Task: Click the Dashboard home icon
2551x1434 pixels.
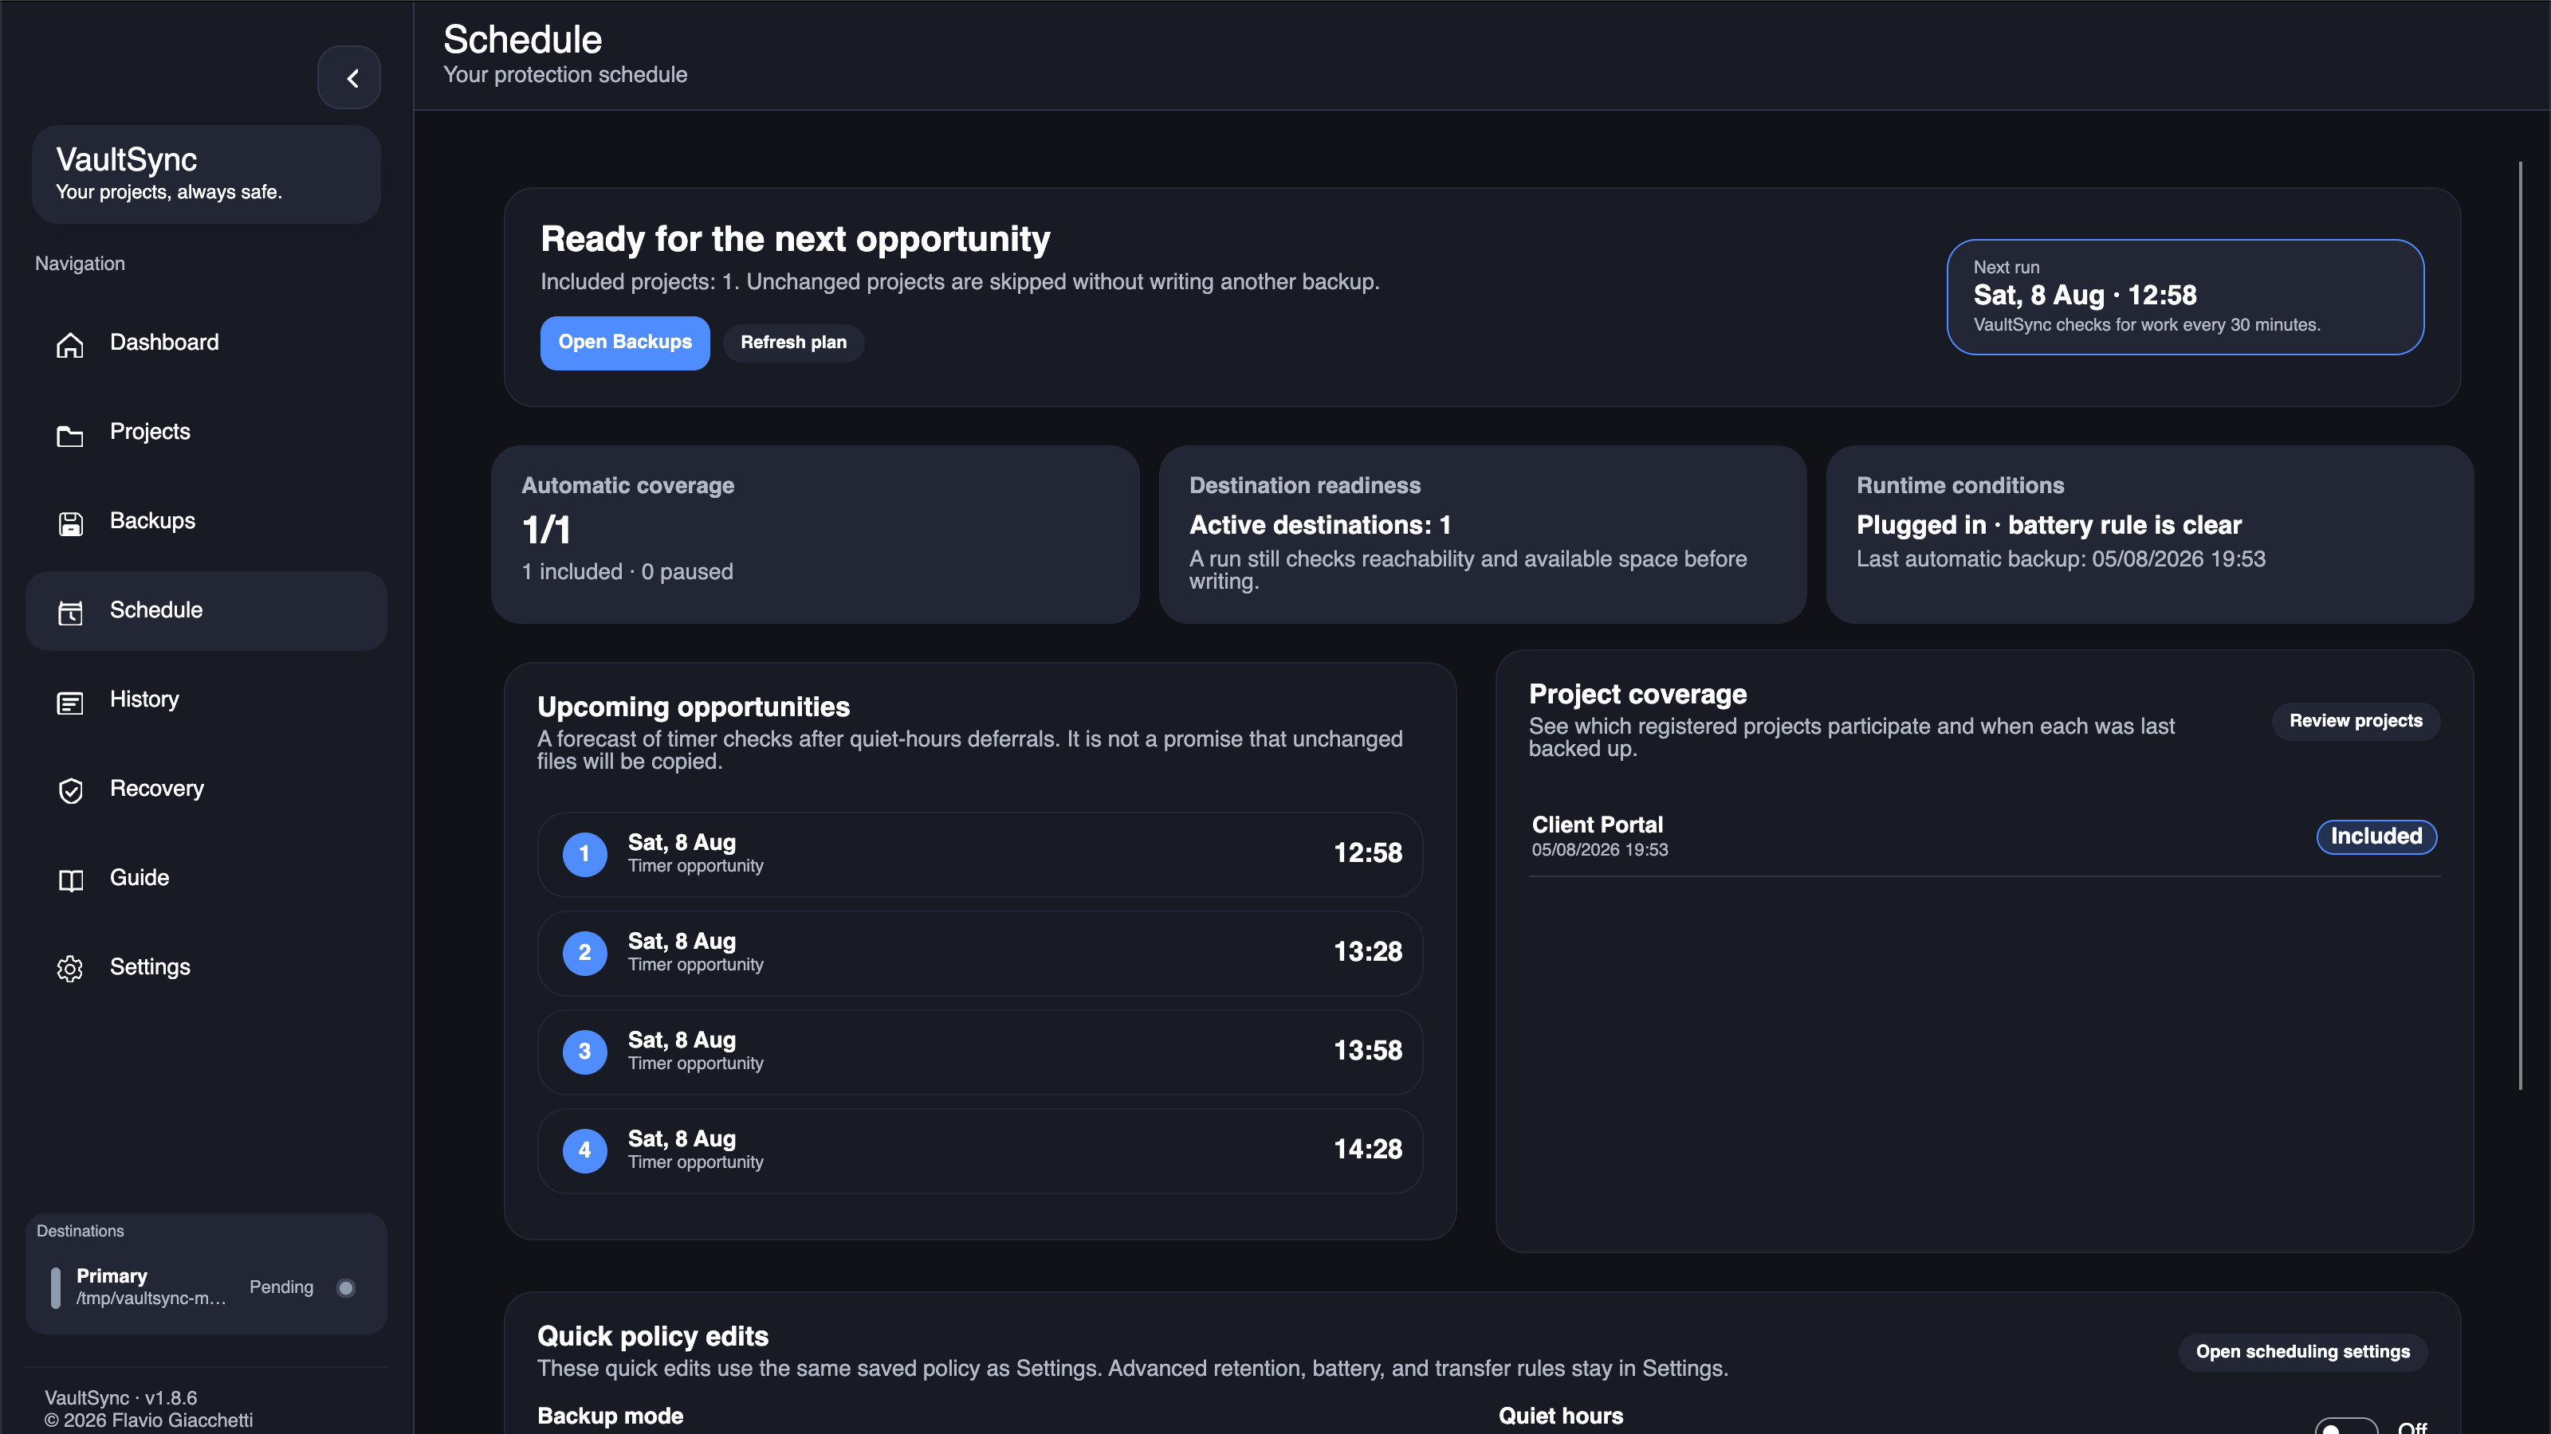Action: pyautogui.click(x=70, y=344)
